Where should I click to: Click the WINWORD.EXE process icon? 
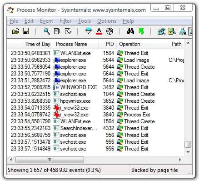pos(57,87)
